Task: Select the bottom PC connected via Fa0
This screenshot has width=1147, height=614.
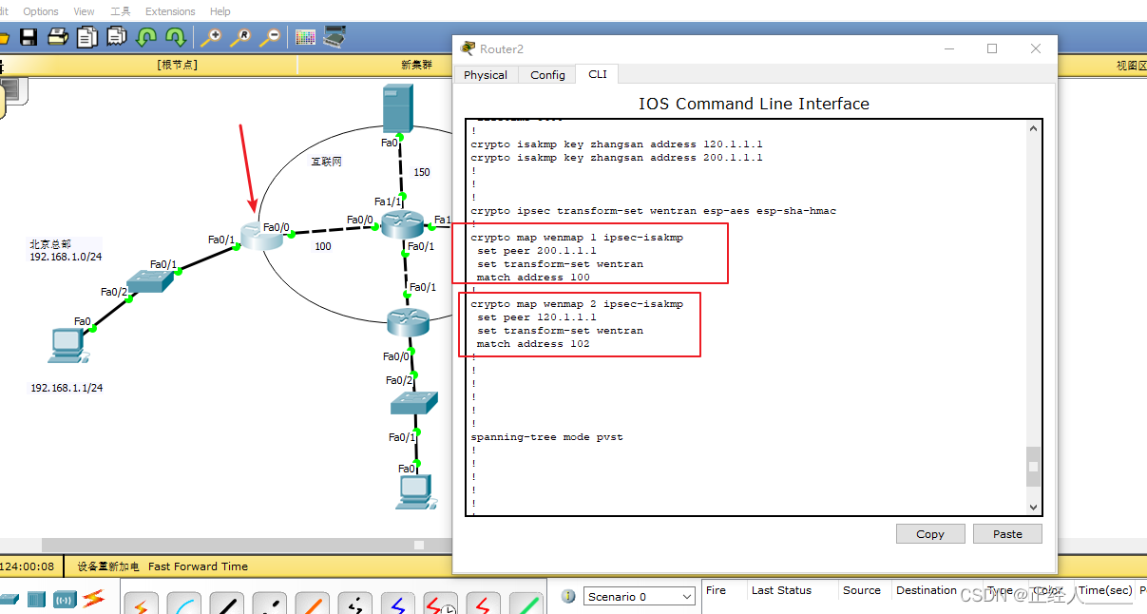Action: tap(414, 492)
